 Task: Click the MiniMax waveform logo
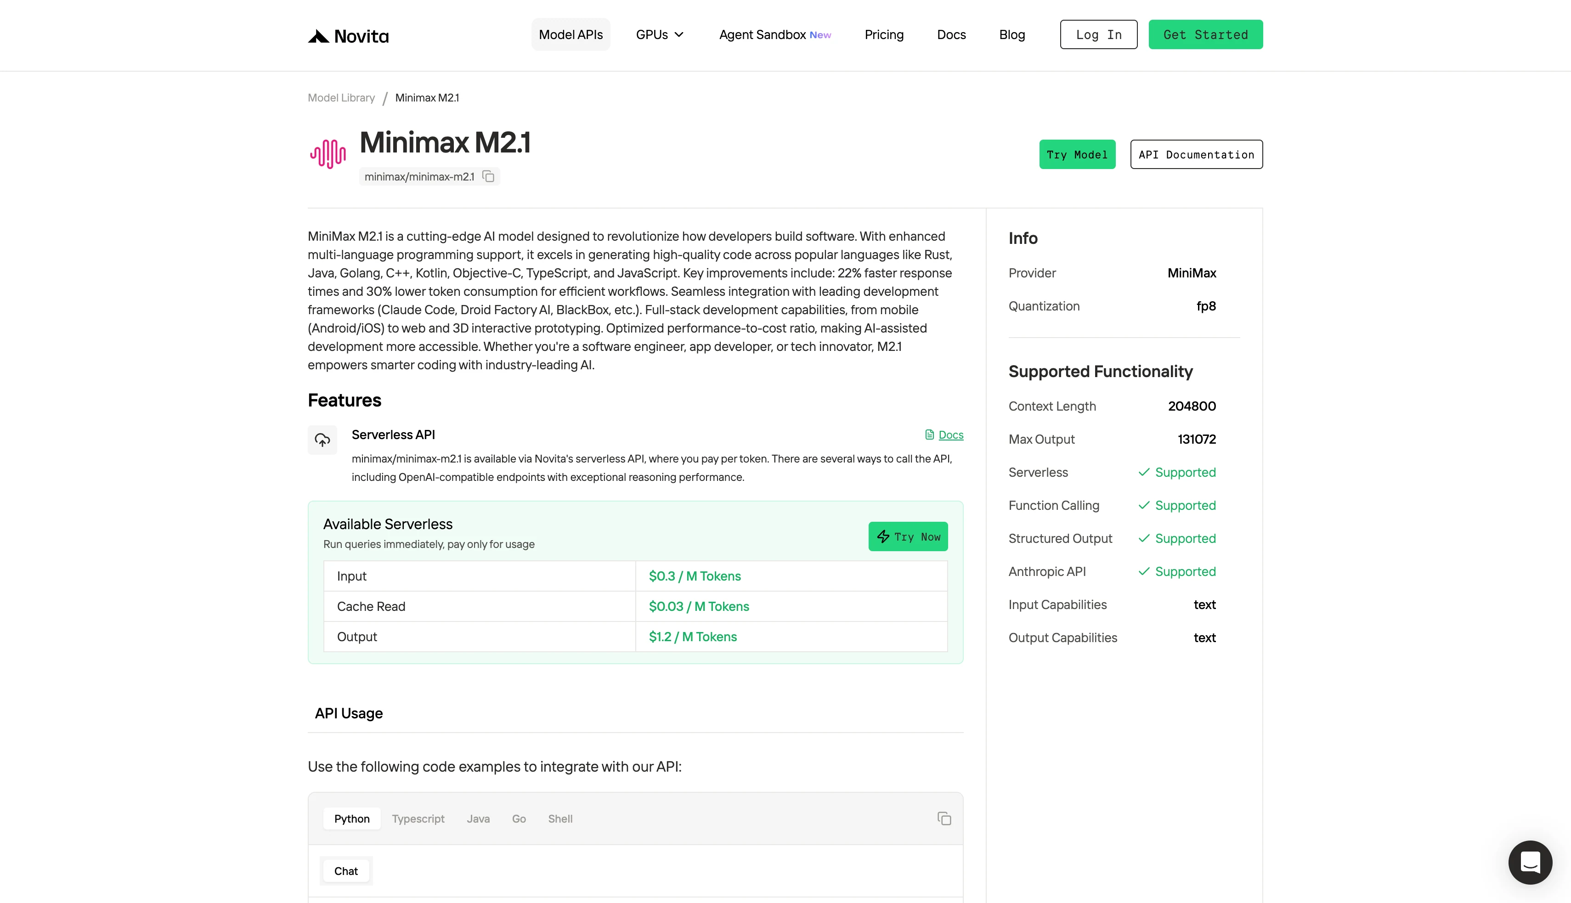[x=328, y=154]
